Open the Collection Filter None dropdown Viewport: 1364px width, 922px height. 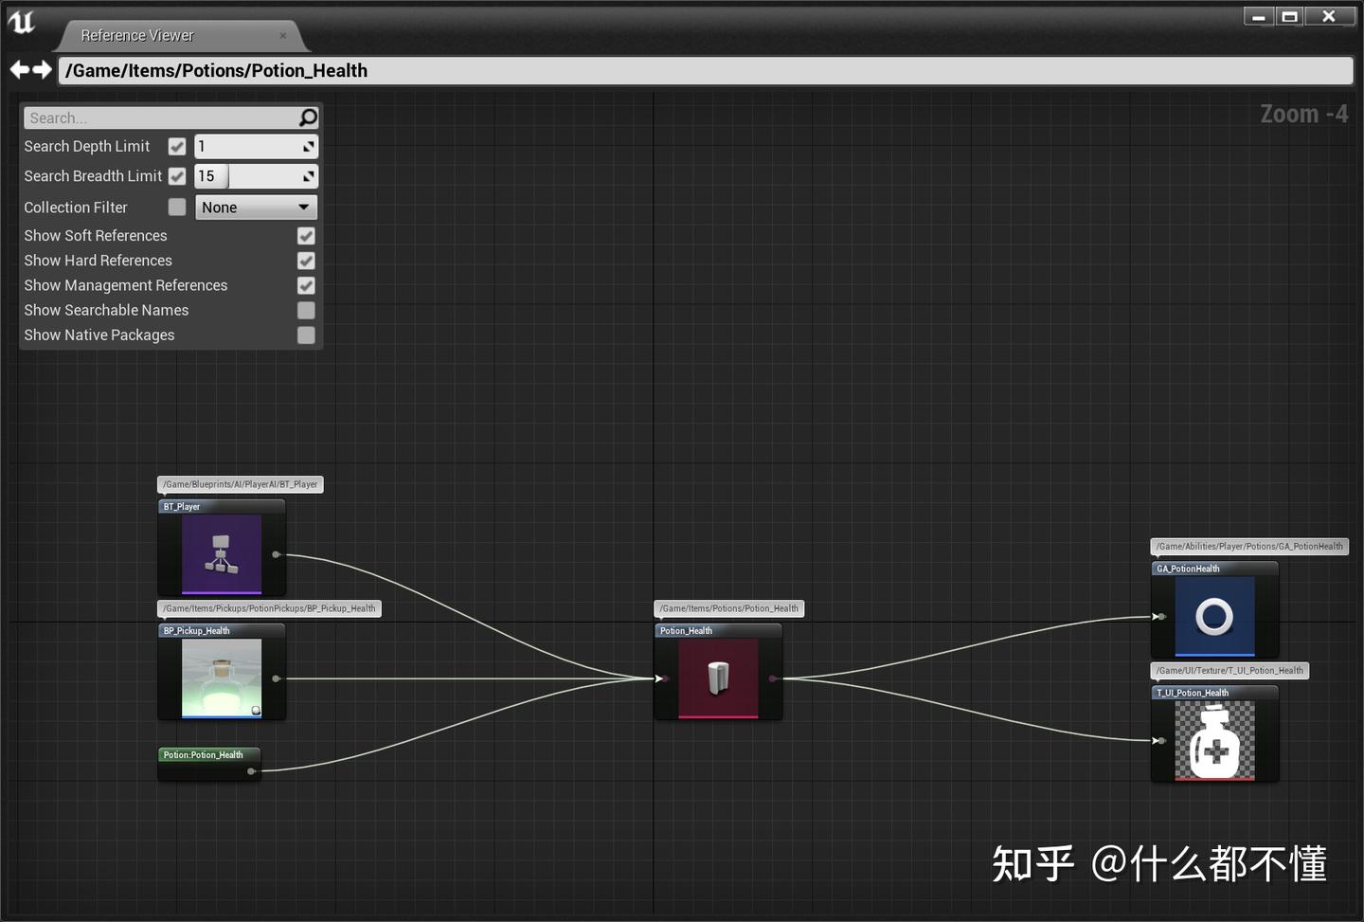pos(255,207)
